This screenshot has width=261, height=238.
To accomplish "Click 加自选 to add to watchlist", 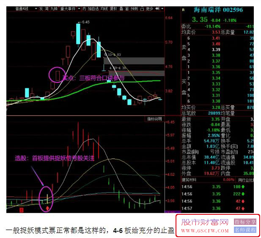I will click(93, 8).
